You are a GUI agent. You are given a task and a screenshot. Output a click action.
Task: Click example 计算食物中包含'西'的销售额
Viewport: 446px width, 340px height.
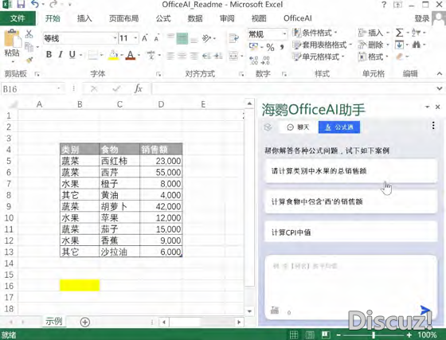[350, 201]
